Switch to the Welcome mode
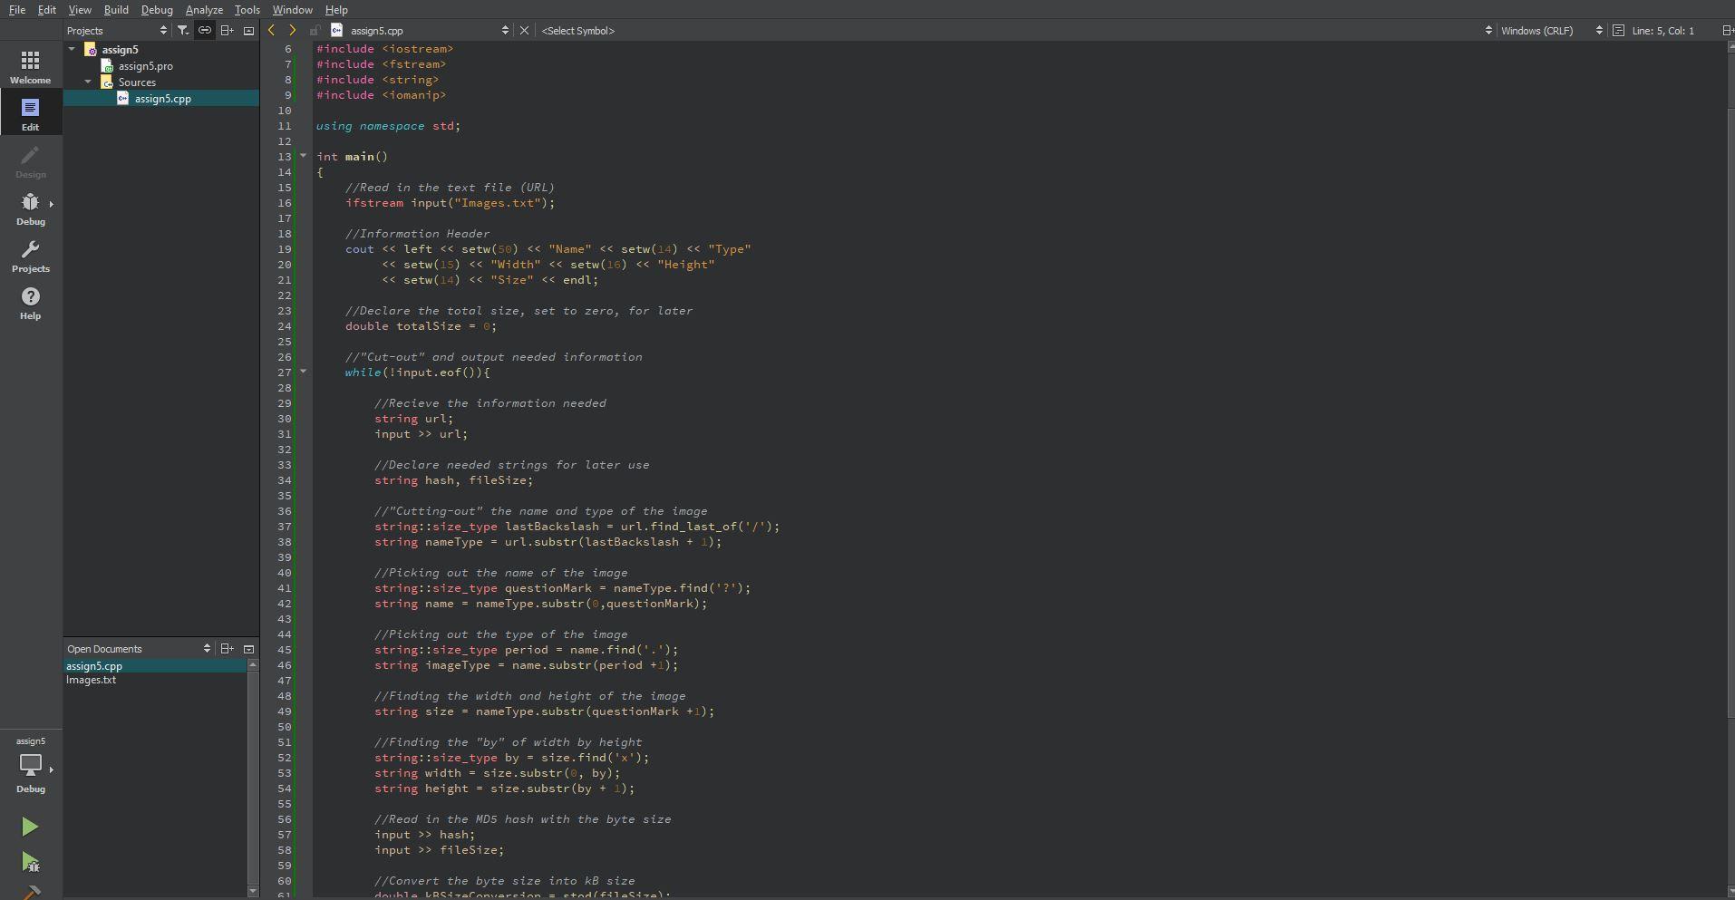 (x=30, y=64)
